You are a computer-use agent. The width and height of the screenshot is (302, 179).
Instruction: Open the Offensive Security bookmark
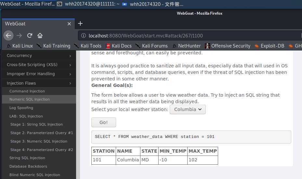point(228,46)
